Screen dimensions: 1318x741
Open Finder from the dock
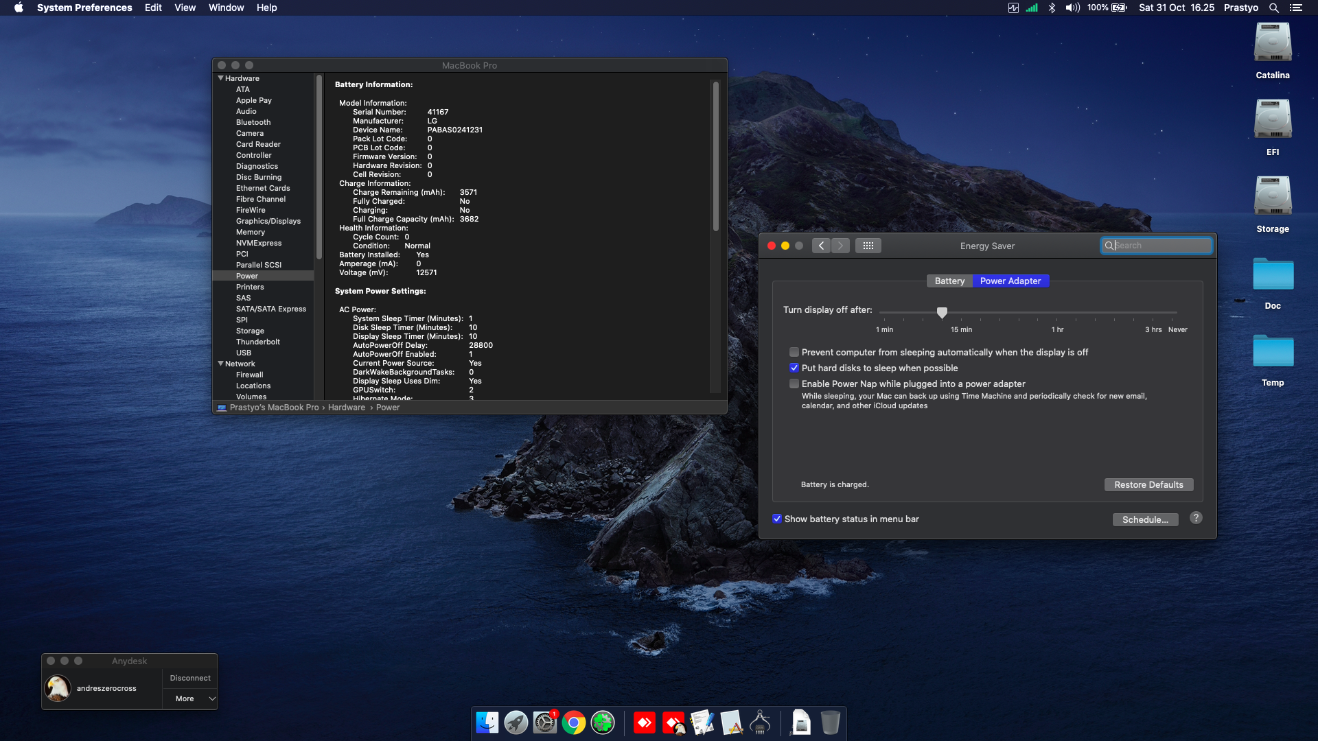[487, 722]
